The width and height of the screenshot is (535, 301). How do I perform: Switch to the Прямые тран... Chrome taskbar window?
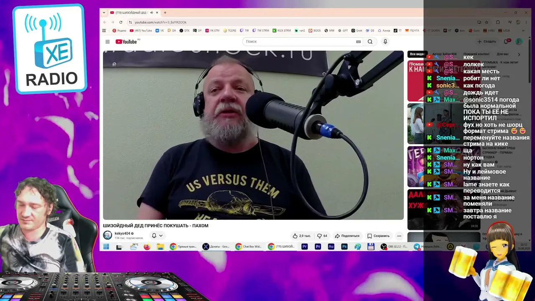tap(183, 247)
